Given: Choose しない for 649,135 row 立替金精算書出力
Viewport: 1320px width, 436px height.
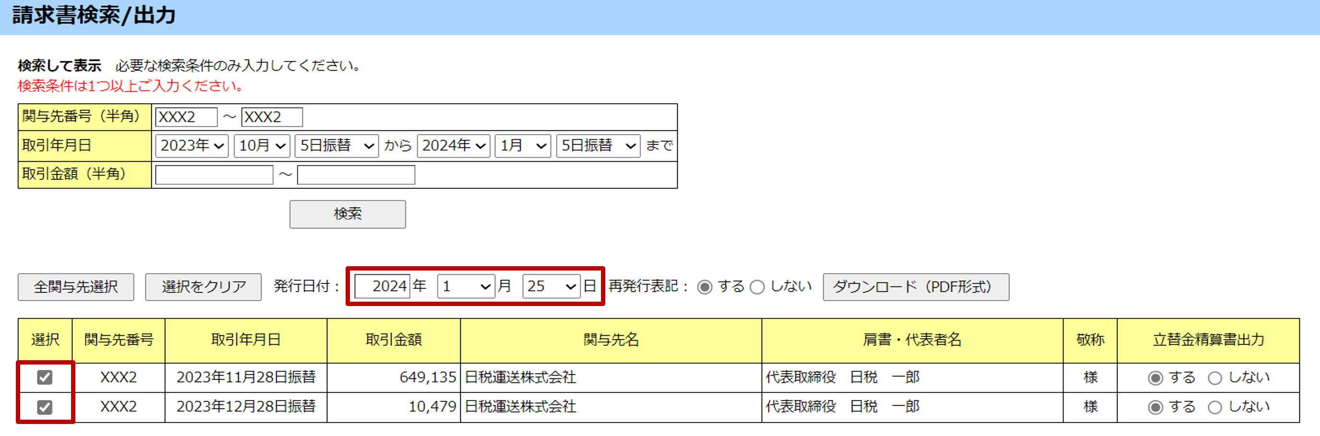Looking at the screenshot, I should coord(1214,378).
